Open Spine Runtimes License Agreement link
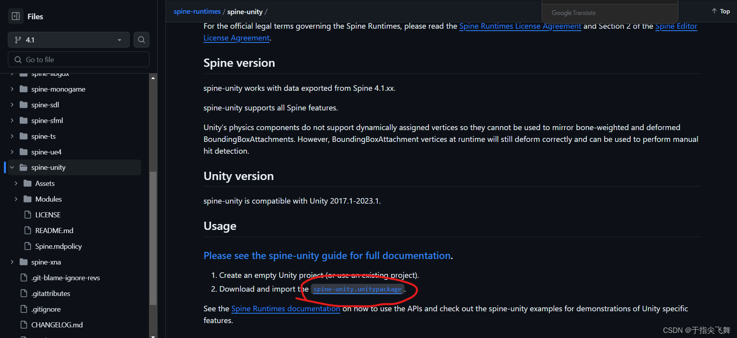This screenshot has width=737, height=338. (520, 26)
